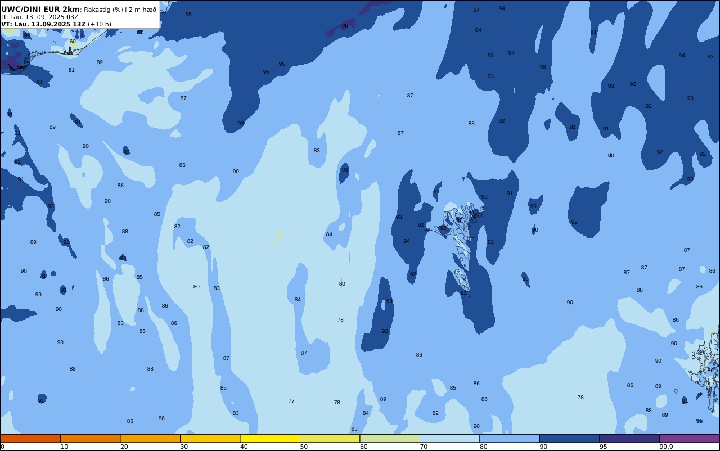The height and width of the screenshot is (451, 720).
Task: Click the bright yellow 40–50 legend swatch
Action: pyautogui.click(x=270, y=438)
